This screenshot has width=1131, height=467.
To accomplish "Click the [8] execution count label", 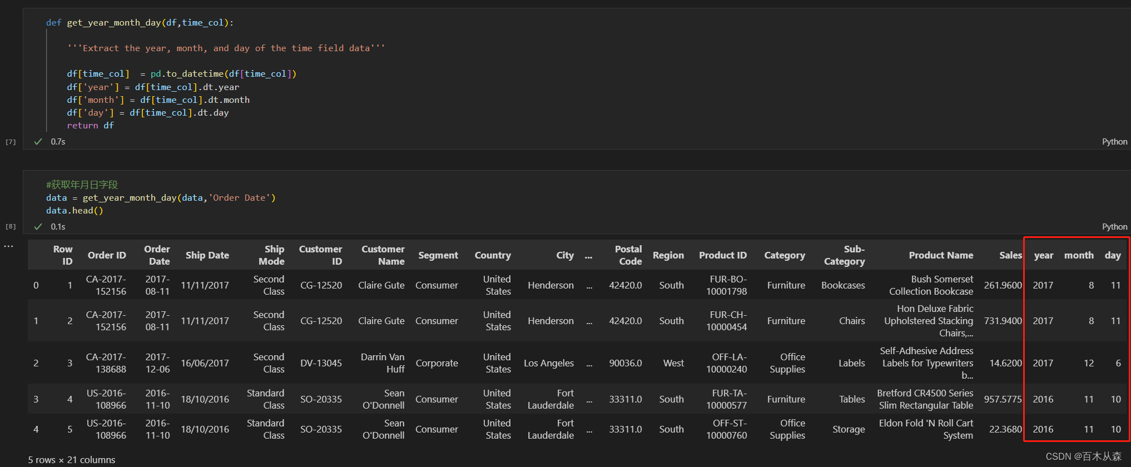I will (x=11, y=227).
